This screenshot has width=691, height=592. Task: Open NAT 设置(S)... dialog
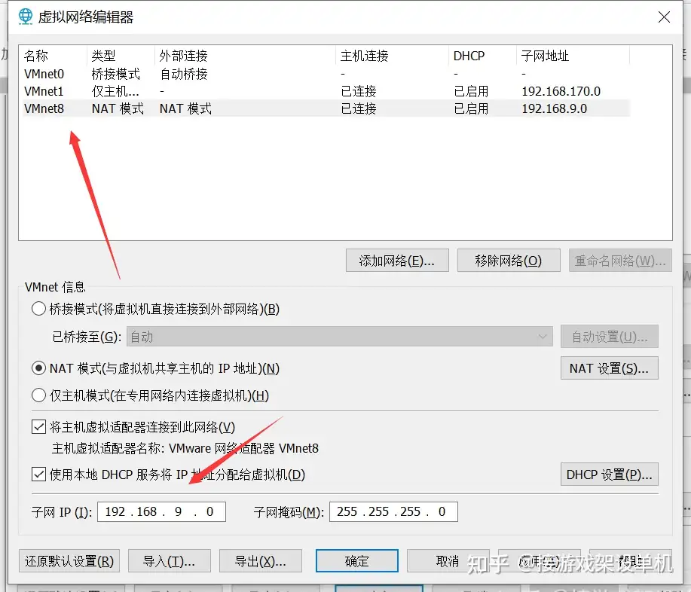click(610, 368)
